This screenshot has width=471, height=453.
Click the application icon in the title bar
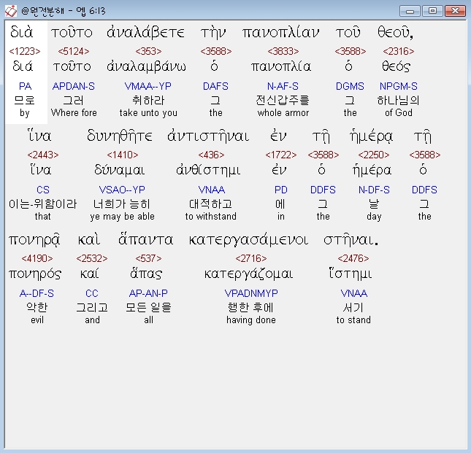(11, 11)
